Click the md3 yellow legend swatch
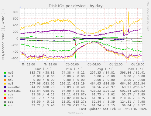Screen dimensions: 151x116 5,84
